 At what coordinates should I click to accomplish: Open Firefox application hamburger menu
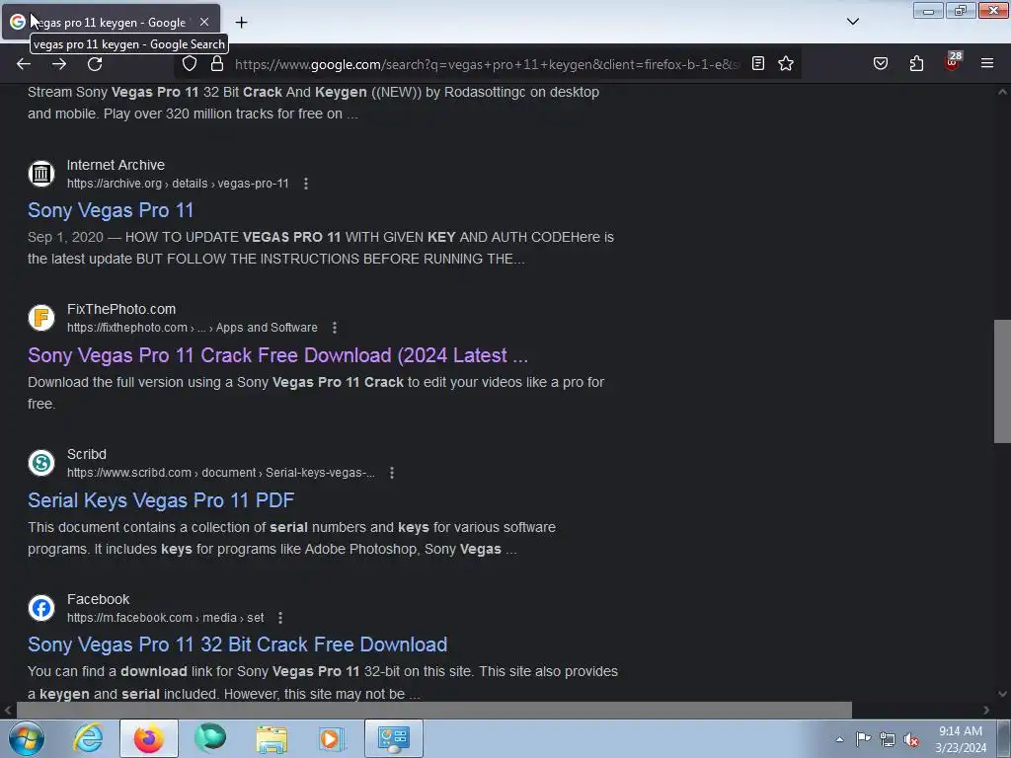click(x=987, y=63)
